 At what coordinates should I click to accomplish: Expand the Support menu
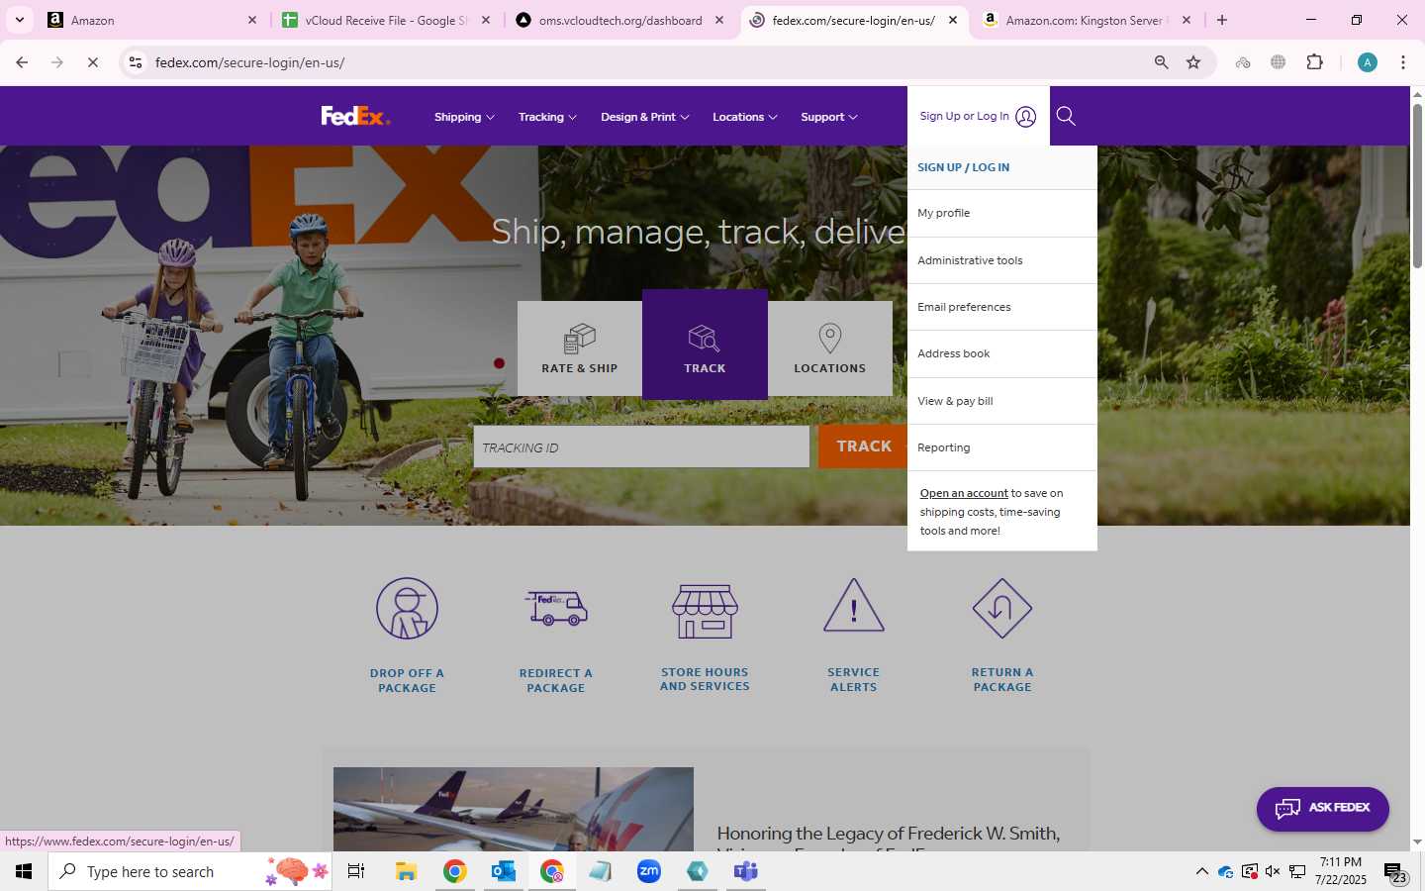point(829,117)
